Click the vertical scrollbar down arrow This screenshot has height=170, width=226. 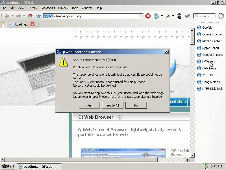pyautogui.click(x=192, y=155)
